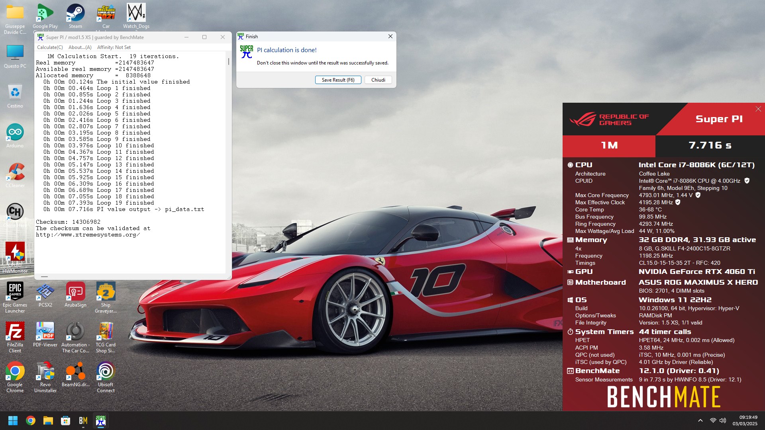This screenshot has height=430, width=765.
Task: Click the 7.716 s result in BenchMate
Action: pos(710,145)
